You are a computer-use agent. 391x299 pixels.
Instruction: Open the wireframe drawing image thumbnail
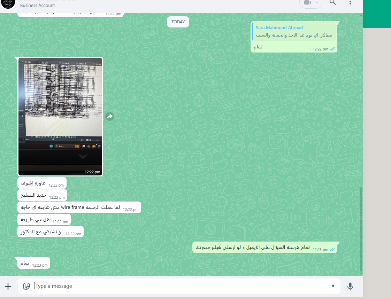60,117
